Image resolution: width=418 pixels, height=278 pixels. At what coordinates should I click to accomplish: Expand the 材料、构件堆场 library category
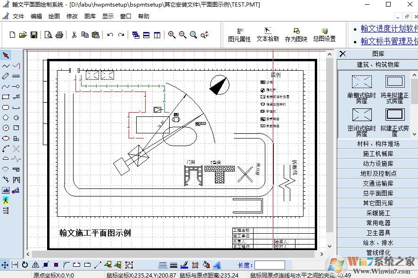click(x=378, y=144)
